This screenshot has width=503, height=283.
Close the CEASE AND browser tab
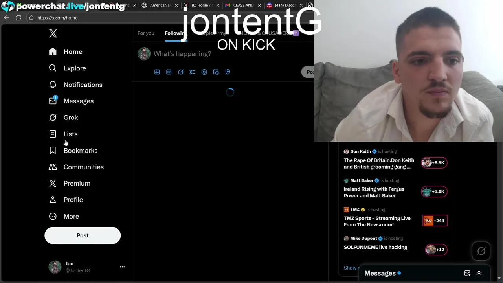(x=259, y=6)
